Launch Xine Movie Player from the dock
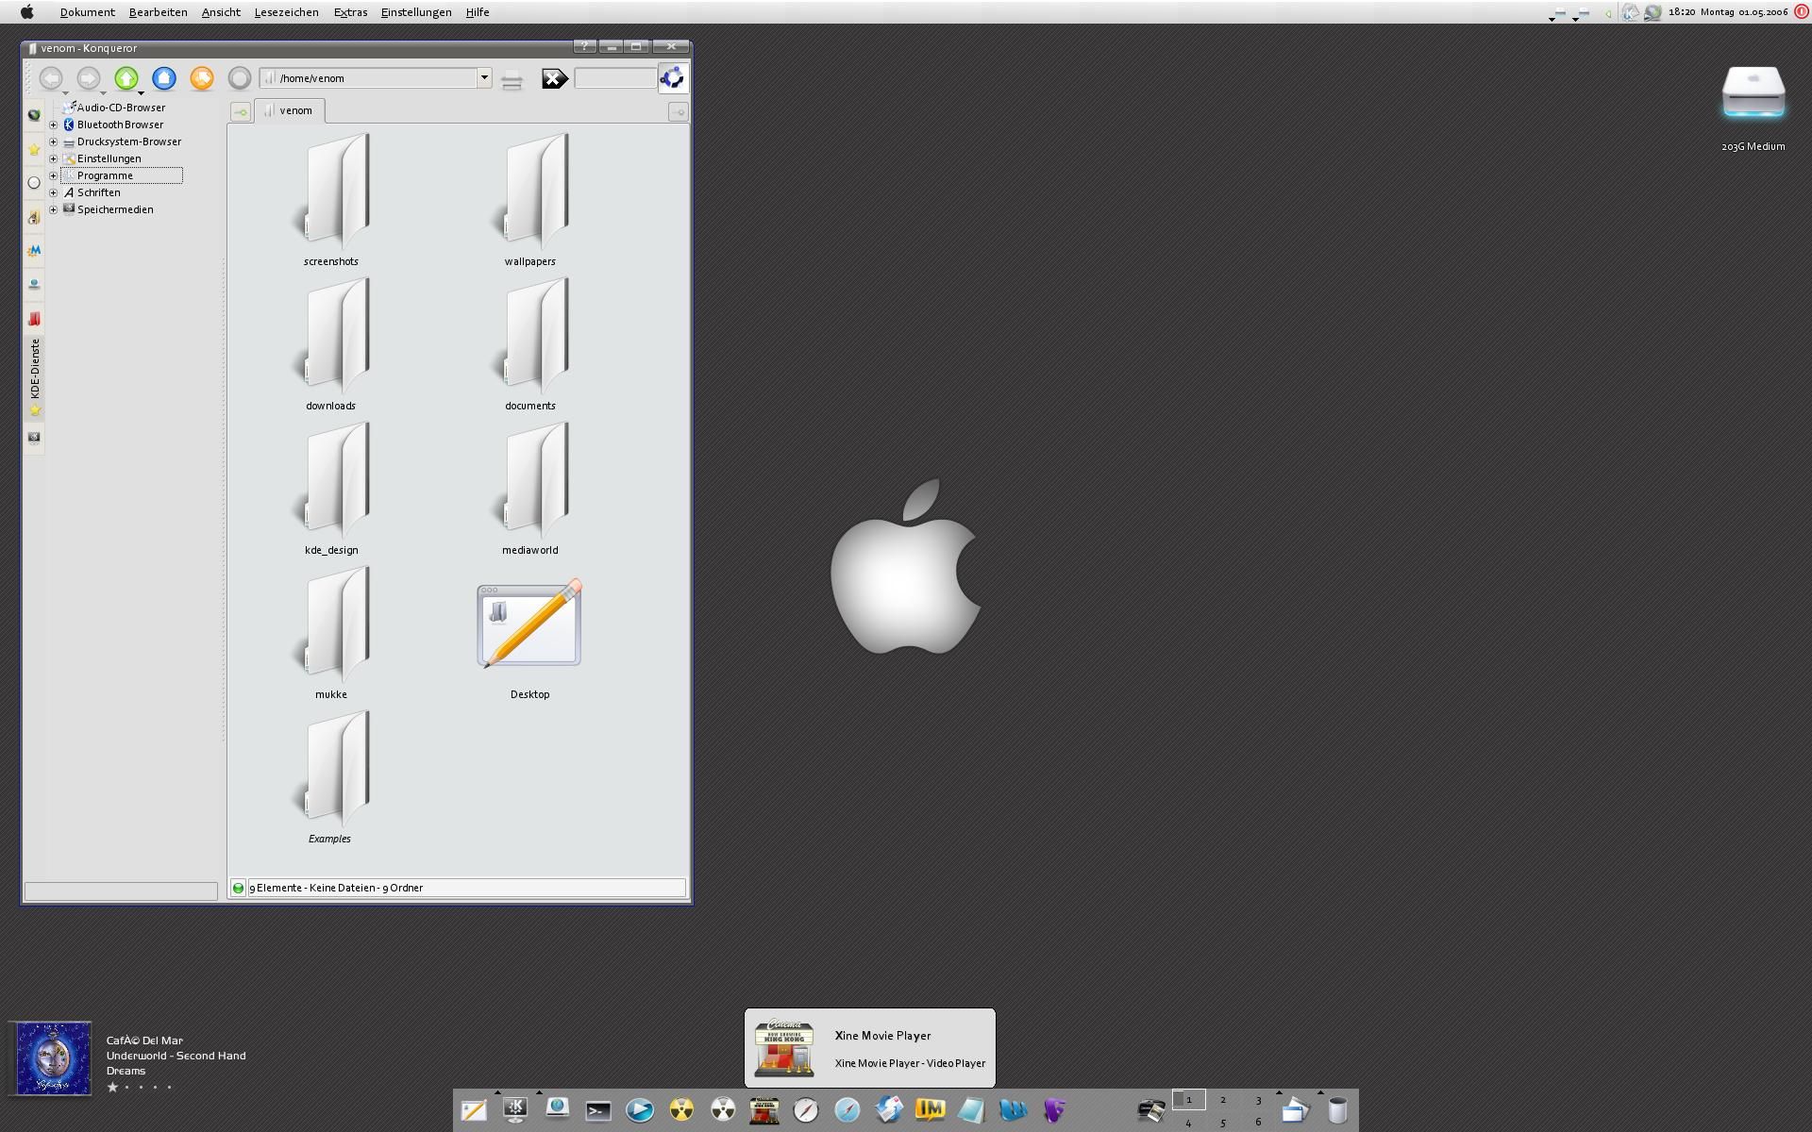 (x=764, y=1110)
